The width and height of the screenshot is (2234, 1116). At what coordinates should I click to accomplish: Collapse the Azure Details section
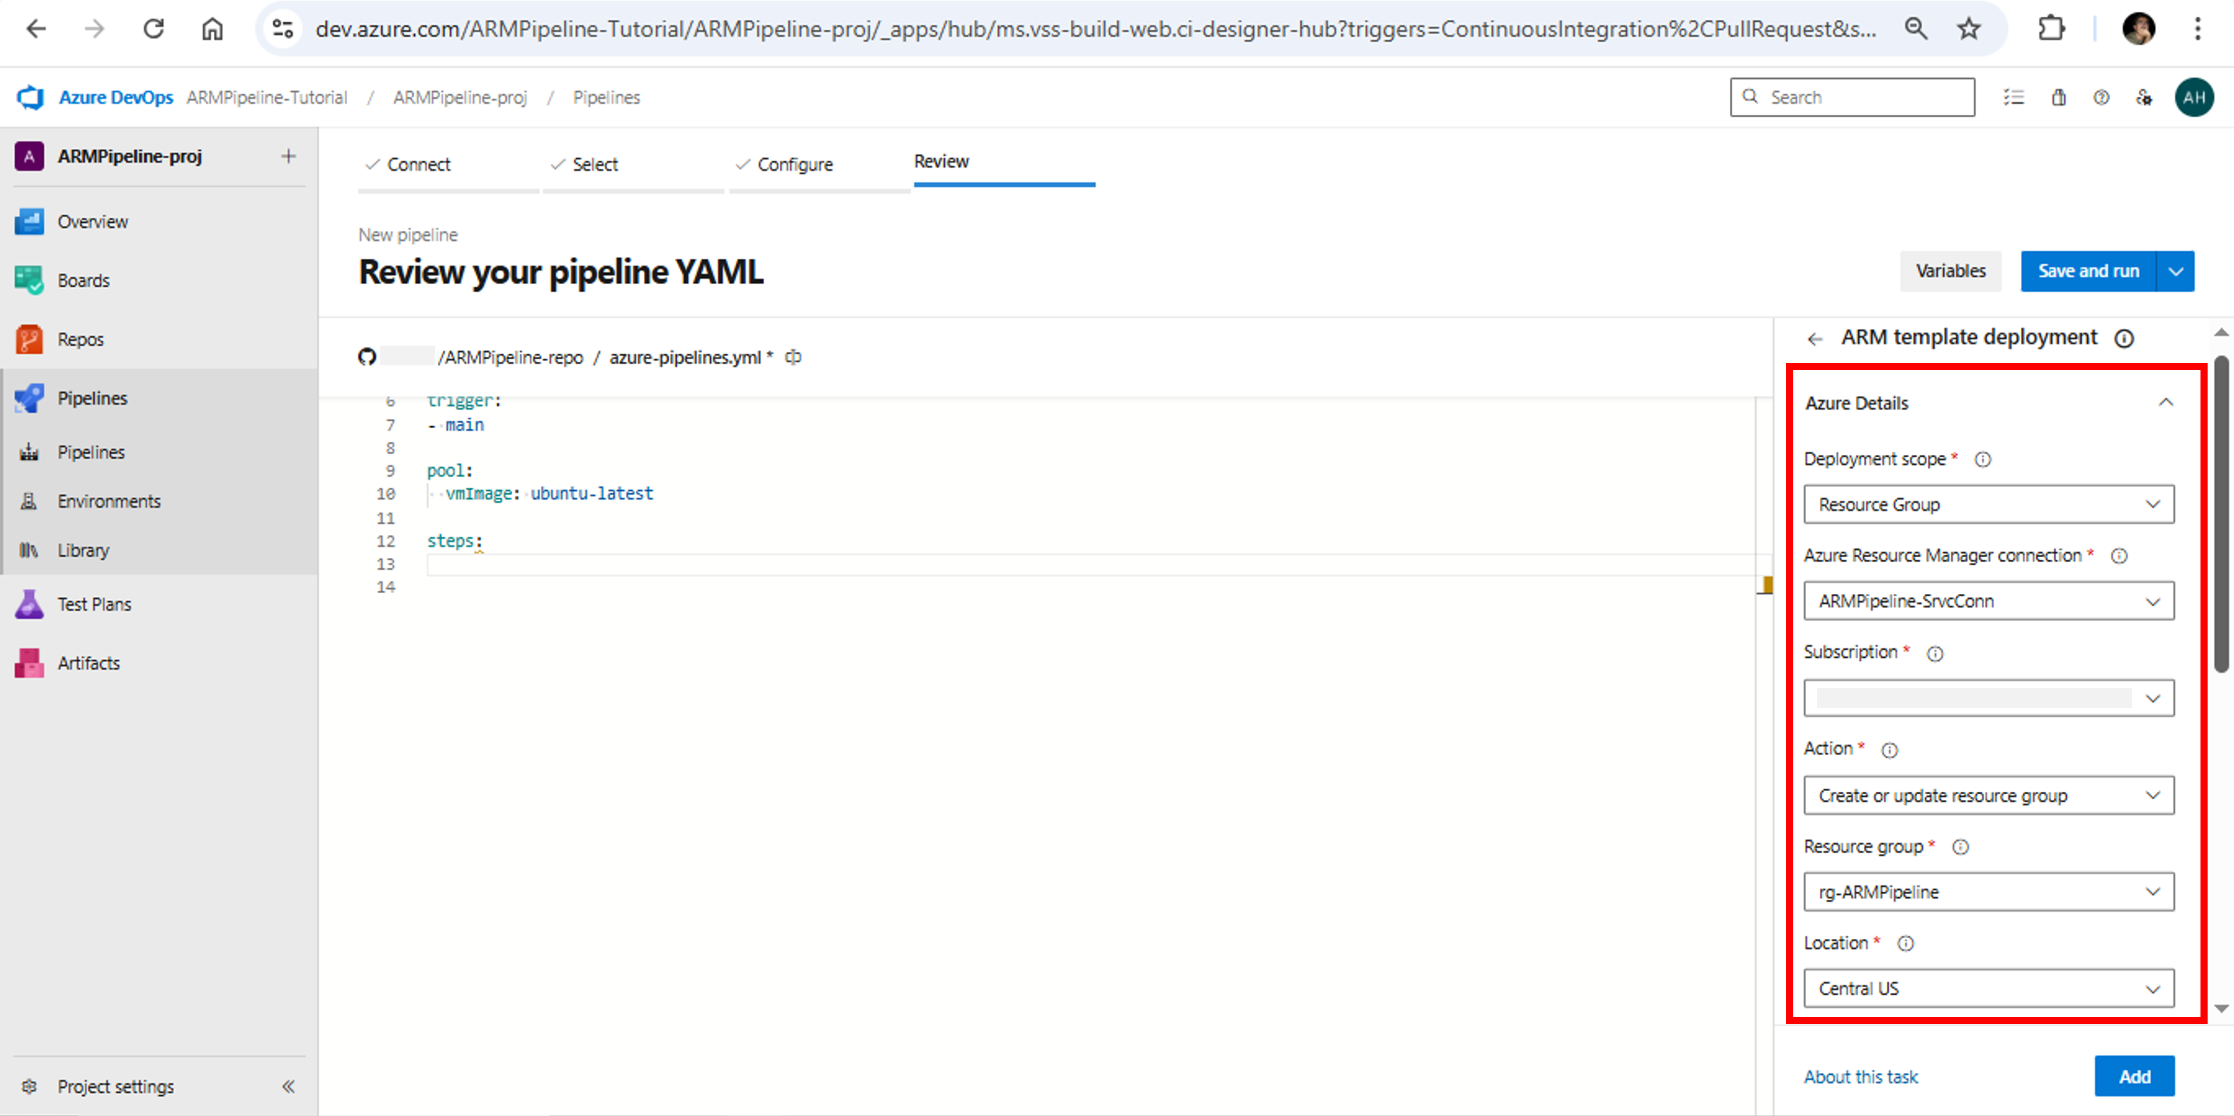(x=2166, y=401)
